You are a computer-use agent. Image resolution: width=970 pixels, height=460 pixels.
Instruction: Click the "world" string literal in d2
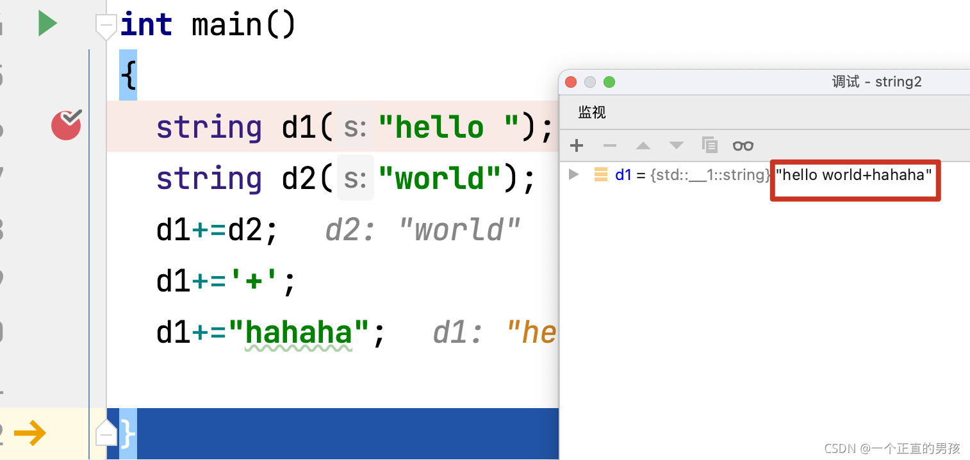440,178
